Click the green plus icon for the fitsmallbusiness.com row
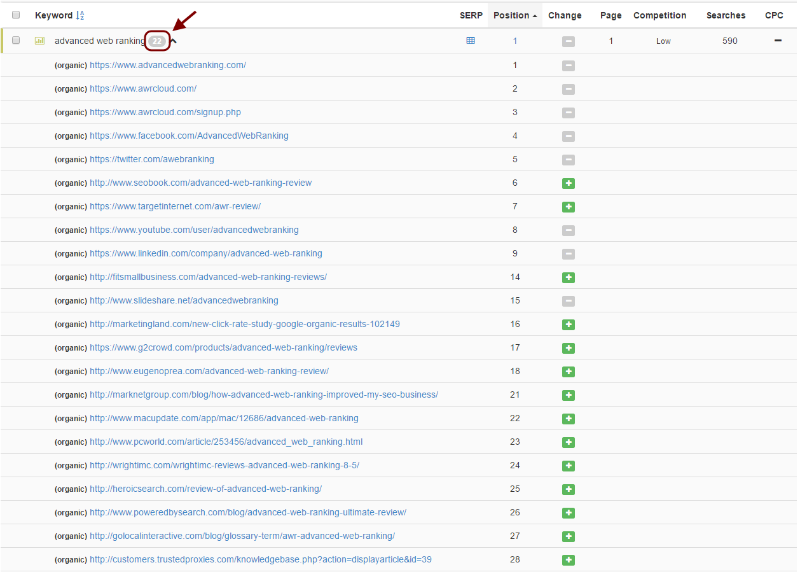 coord(569,277)
